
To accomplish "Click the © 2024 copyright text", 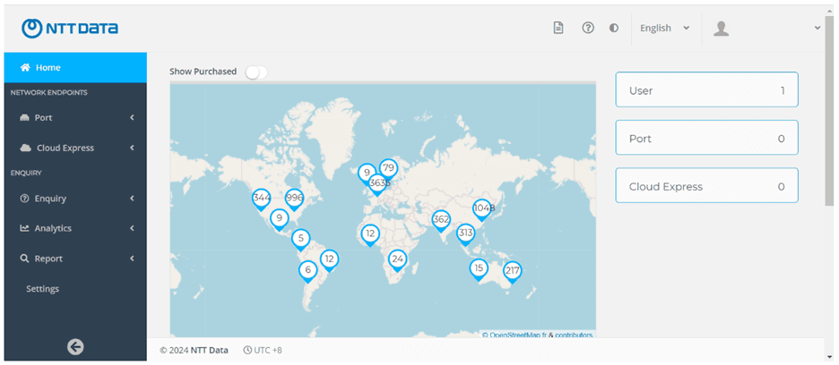I will click(175, 351).
